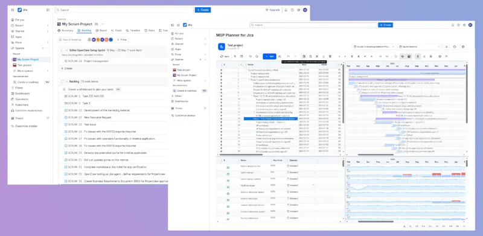The width and height of the screenshot is (483, 236).
Task: Click horizontal scrollbar under resource chart
Action: pyautogui.click(x=376, y=222)
